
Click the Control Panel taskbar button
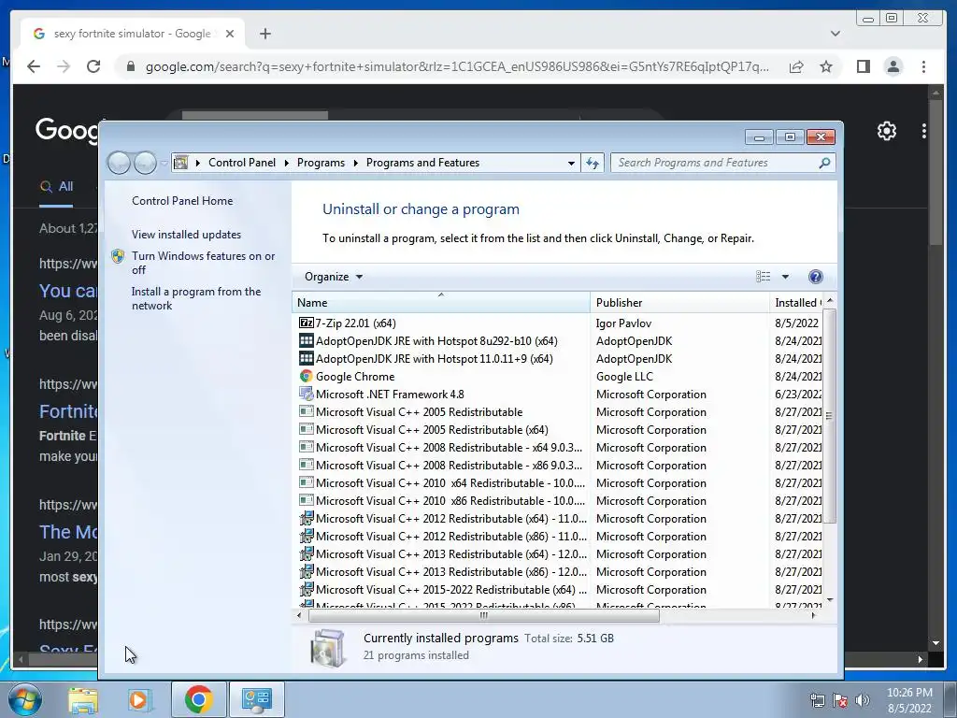[x=256, y=699]
